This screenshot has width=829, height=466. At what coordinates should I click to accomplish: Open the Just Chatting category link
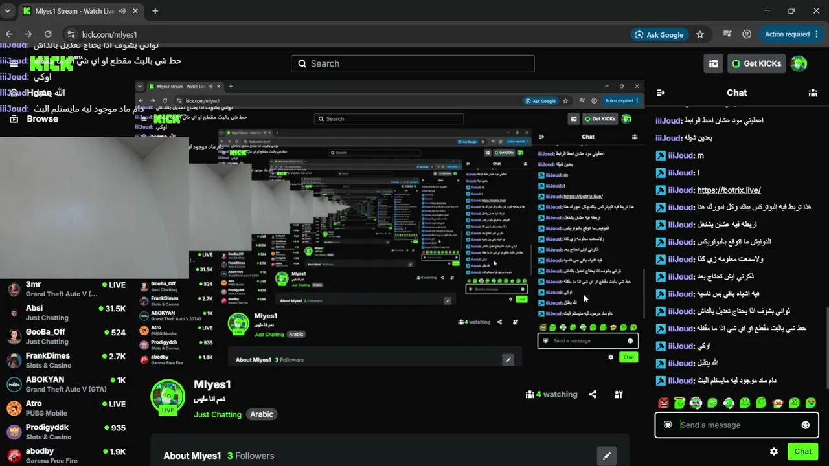pyautogui.click(x=218, y=414)
